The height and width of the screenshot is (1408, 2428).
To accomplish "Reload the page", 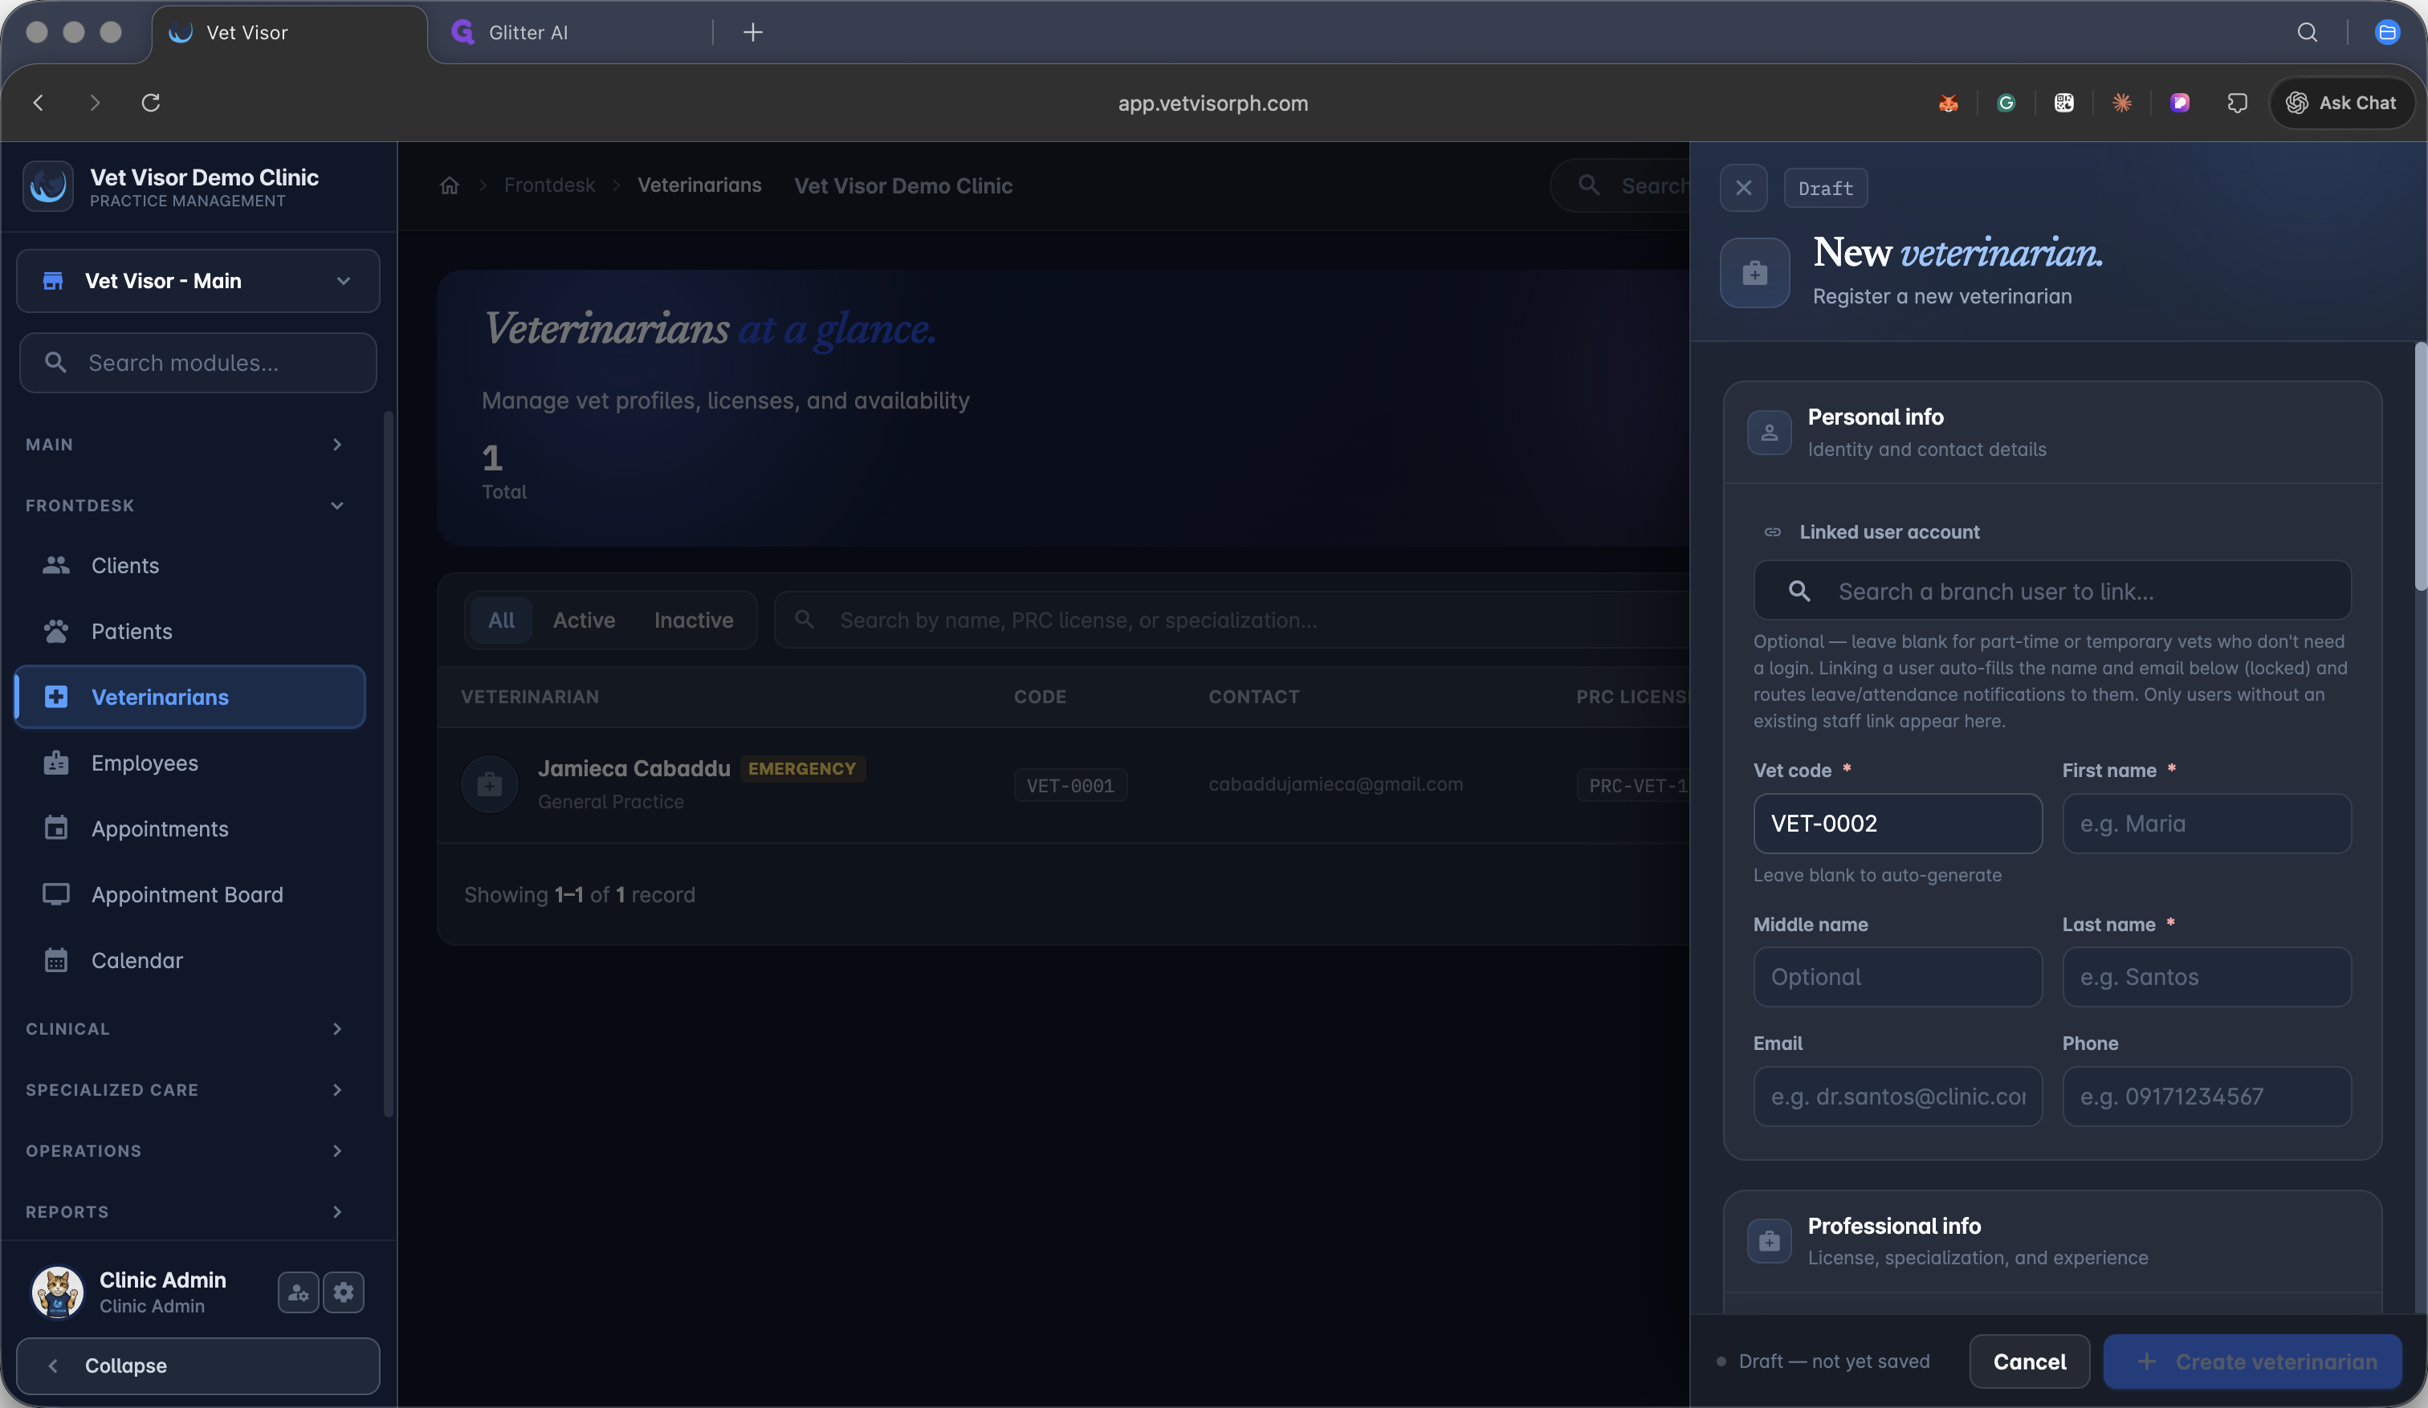I will pos(150,102).
